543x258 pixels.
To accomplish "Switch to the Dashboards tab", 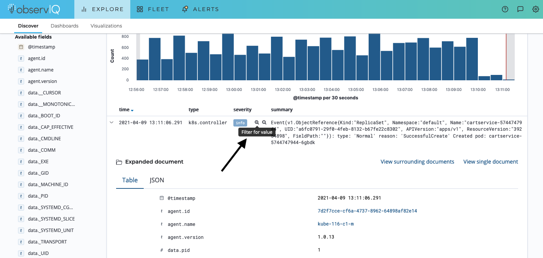I will pos(64,26).
